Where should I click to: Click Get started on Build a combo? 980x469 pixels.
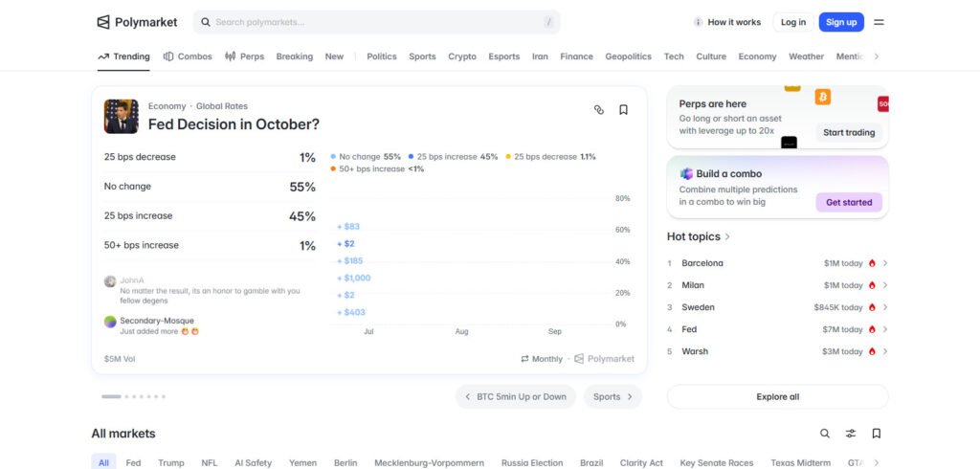(849, 202)
